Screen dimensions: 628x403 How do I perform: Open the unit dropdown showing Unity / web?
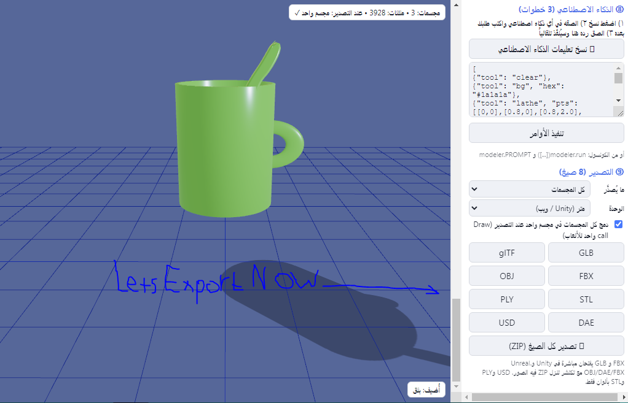[x=530, y=209]
